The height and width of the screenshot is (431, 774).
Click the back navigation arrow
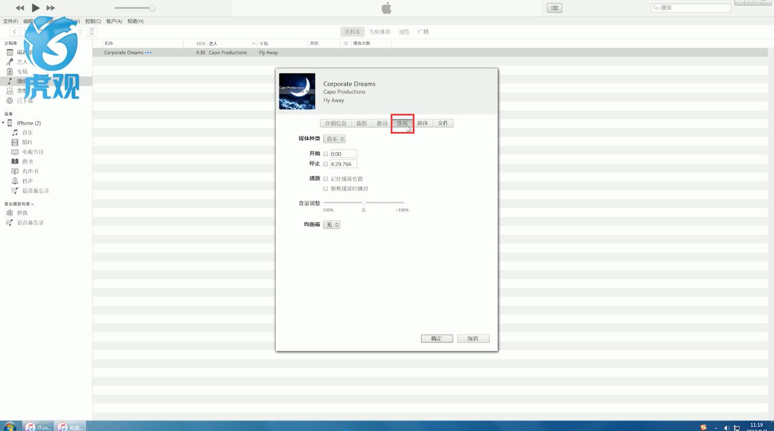click(x=15, y=32)
